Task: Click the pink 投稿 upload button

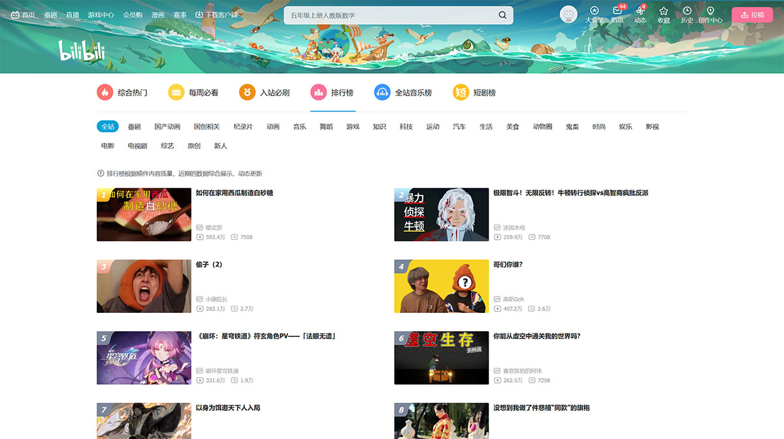Action: pos(752,14)
